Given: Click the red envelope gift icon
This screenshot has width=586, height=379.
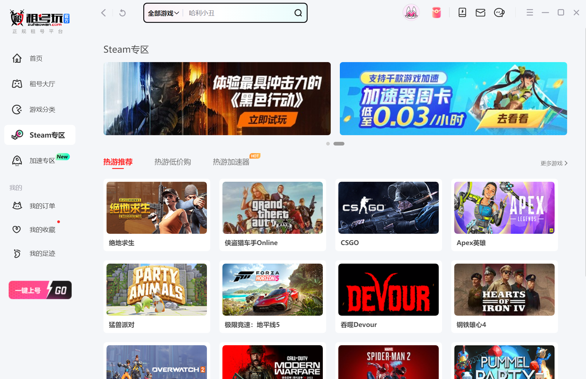Looking at the screenshot, I should click(x=436, y=12).
